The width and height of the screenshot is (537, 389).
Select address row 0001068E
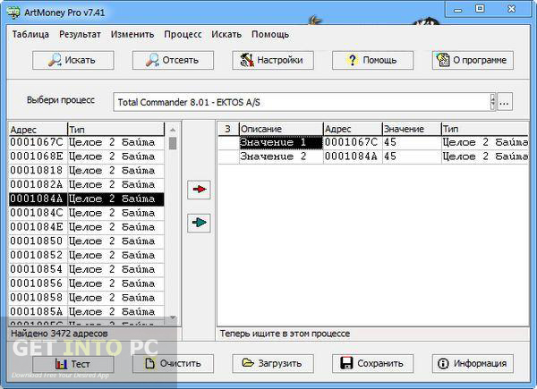tap(87, 156)
